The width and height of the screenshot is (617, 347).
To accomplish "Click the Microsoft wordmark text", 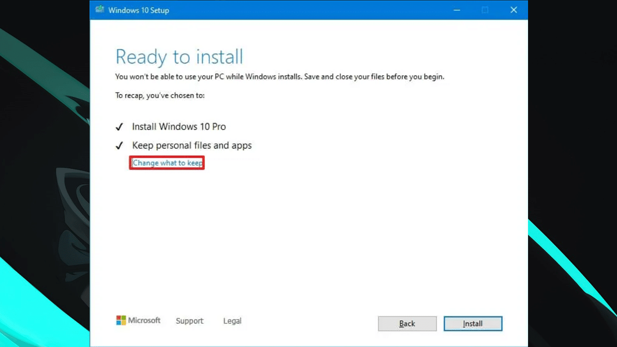I will tap(144, 320).
